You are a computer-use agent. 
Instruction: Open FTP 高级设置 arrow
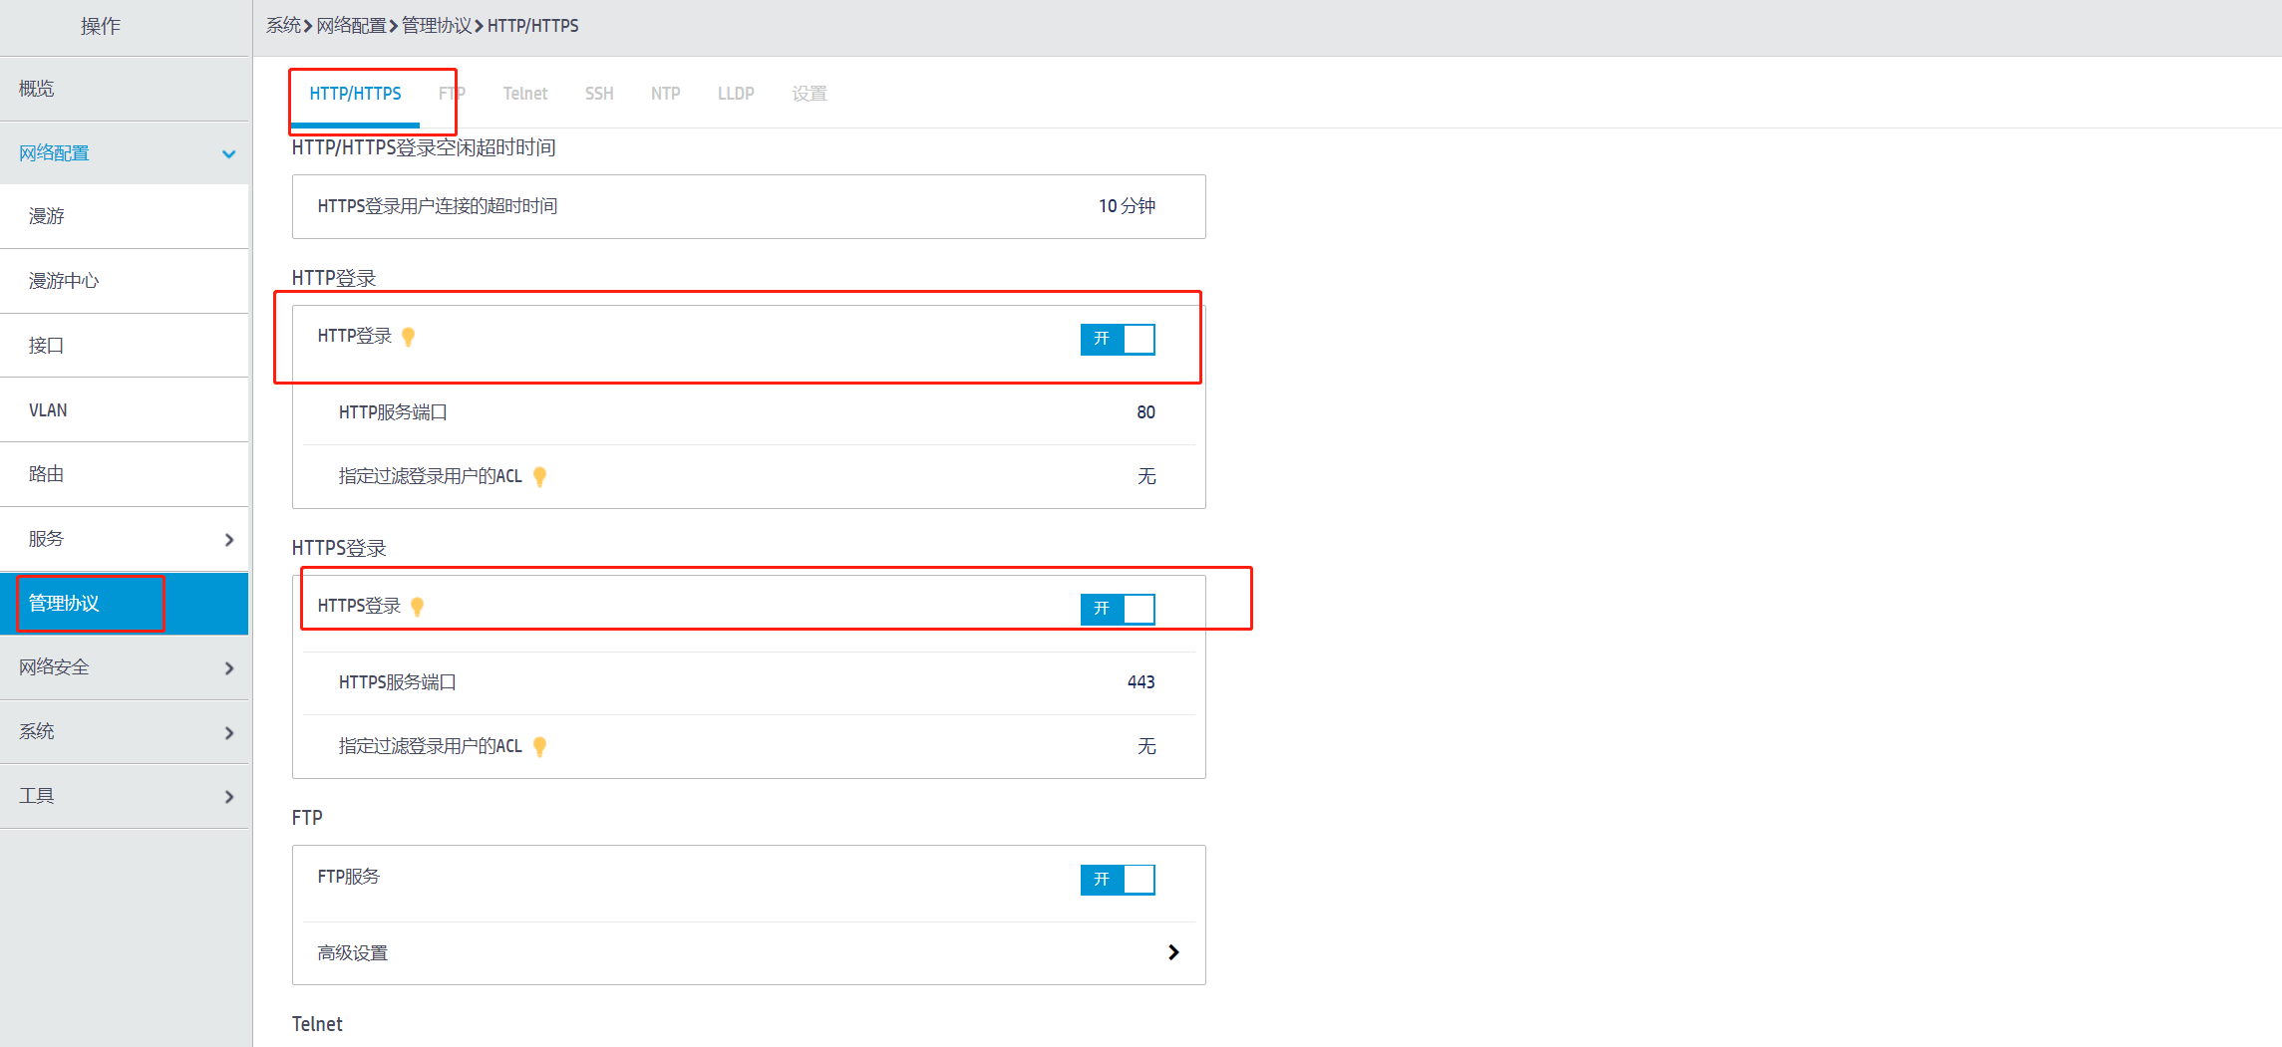[1173, 952]
